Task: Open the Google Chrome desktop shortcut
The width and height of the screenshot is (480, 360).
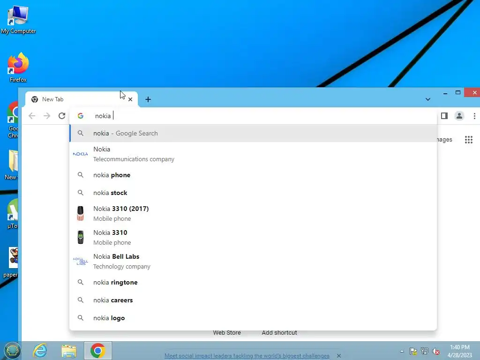Action: coord(13,120)
